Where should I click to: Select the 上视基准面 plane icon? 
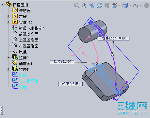15,39
